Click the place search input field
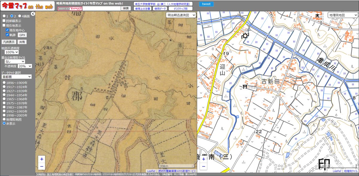Screen dimensions: 359x176 click(x=101, y=8)
